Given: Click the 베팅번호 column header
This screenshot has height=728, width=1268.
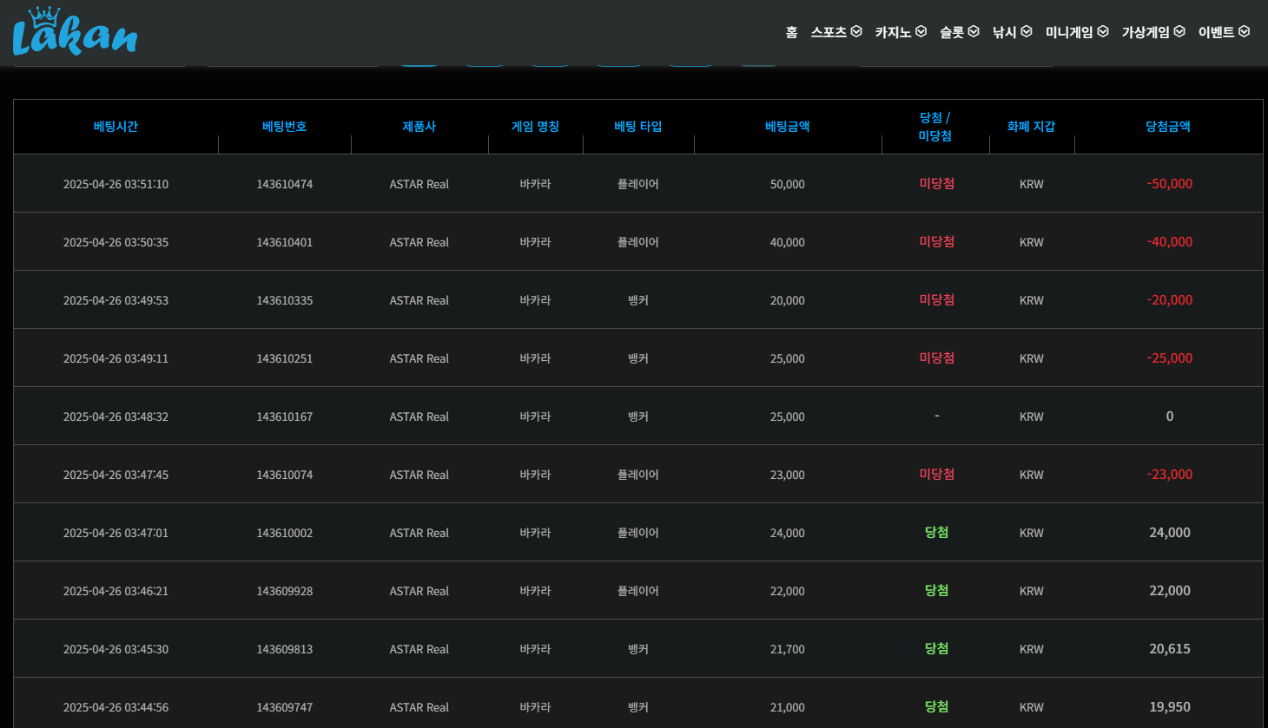Looking at the screenshot, I should pyautogui.click(x=284, y=127).
